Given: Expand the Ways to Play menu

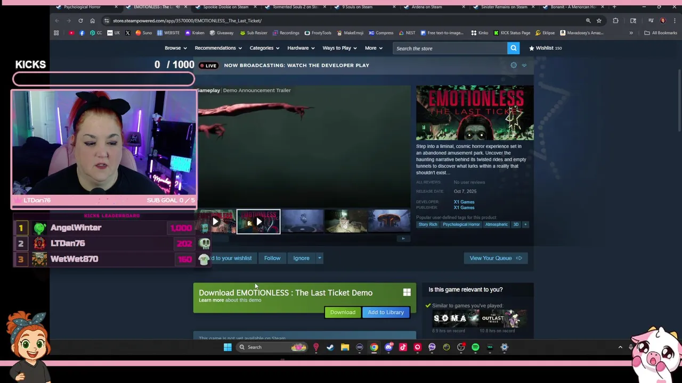Looking at the screenshot, I should click(x=340, y=48).
